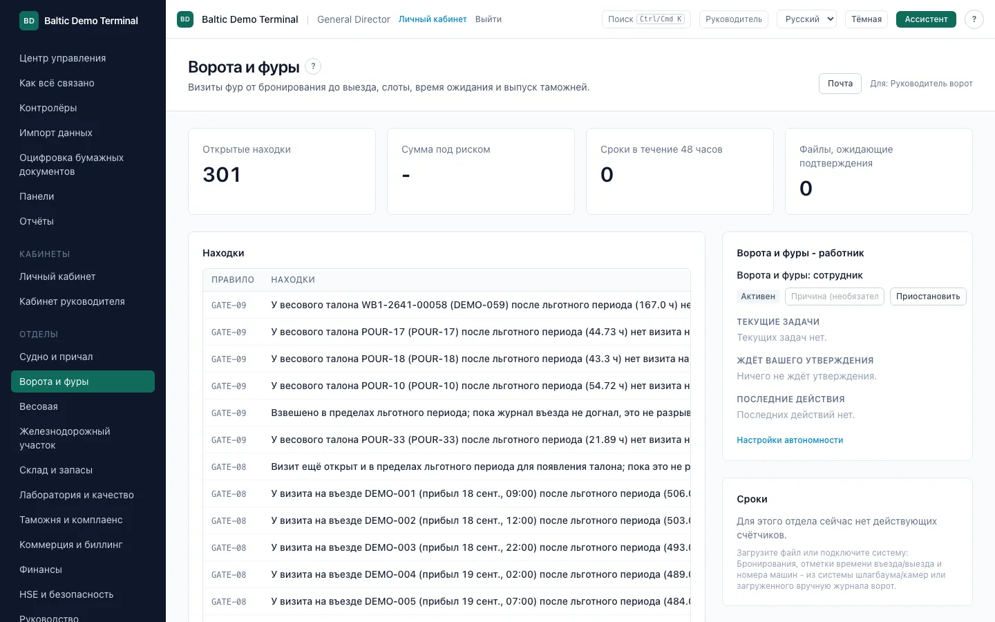This screenshot has height=622, width=995.
Task: Go to Таможня и комплаенс
Action: pyautogui.click(x=83, y=520)
